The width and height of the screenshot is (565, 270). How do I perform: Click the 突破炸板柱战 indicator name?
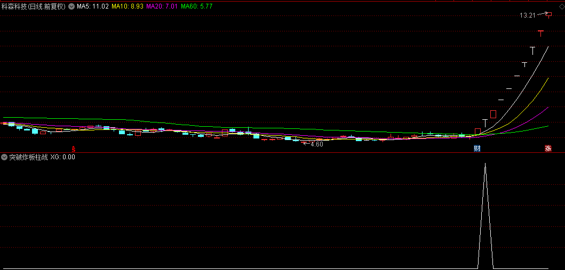pyautogui.click(x=28, y=157)
